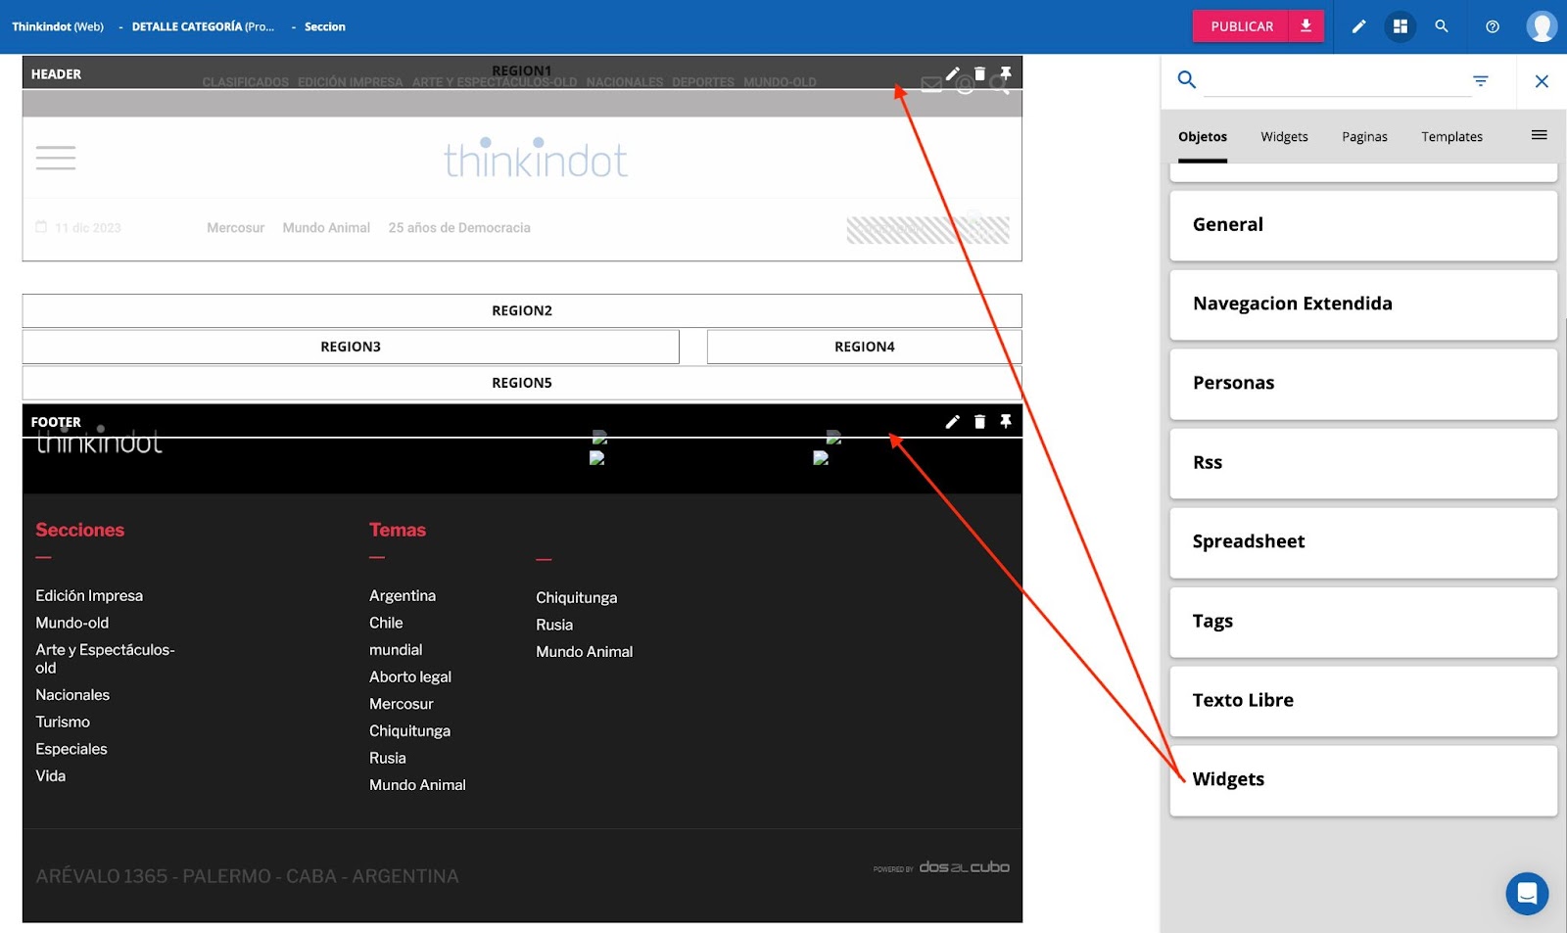Open the panel hamburger menu beside Templates

click(1540, 135)
